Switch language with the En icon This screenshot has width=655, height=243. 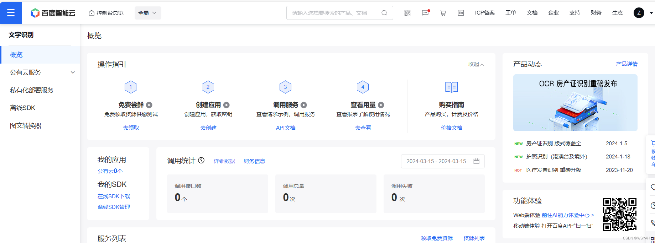(x=461, y=13)
